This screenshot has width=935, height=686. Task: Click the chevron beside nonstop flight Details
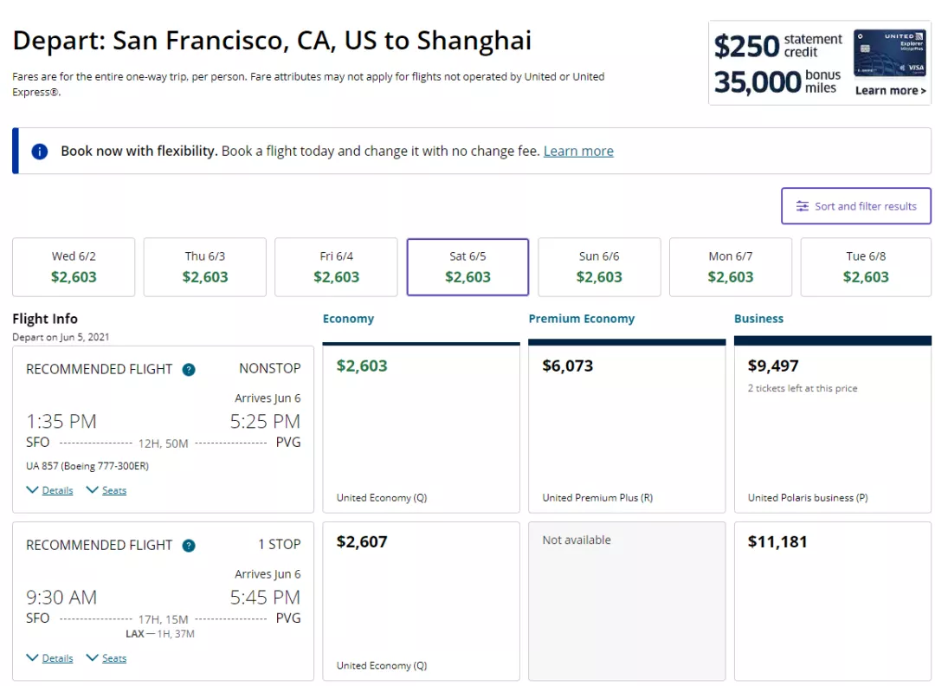31,489
